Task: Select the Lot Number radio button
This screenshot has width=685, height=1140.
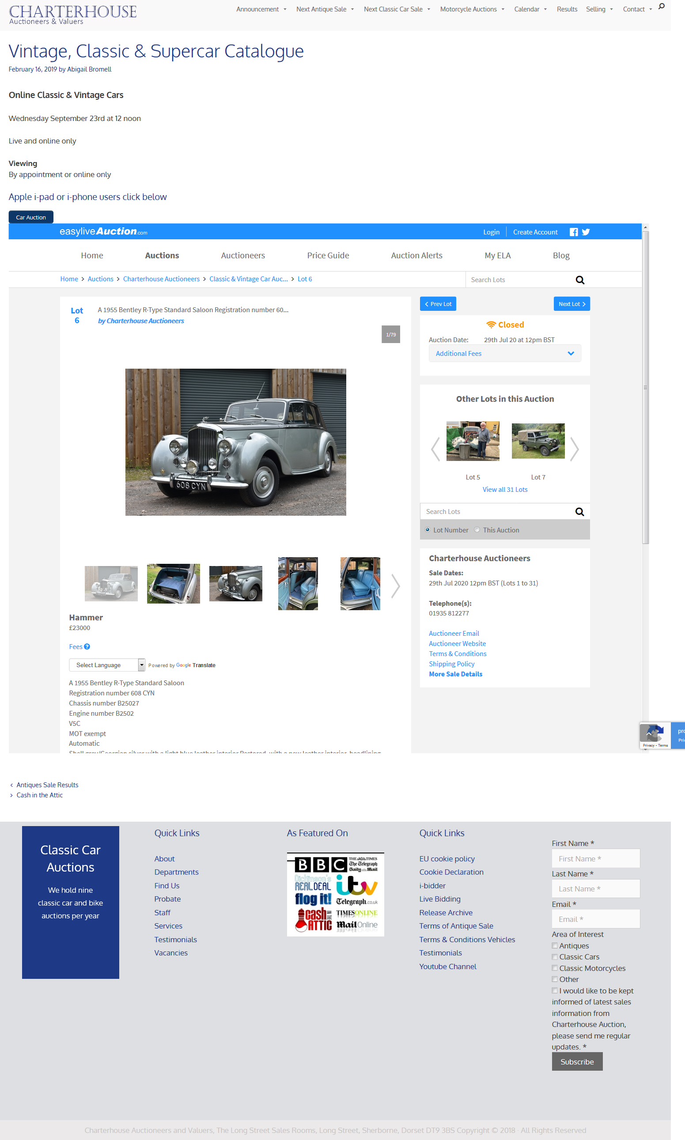Action: [x=428, y=530]
